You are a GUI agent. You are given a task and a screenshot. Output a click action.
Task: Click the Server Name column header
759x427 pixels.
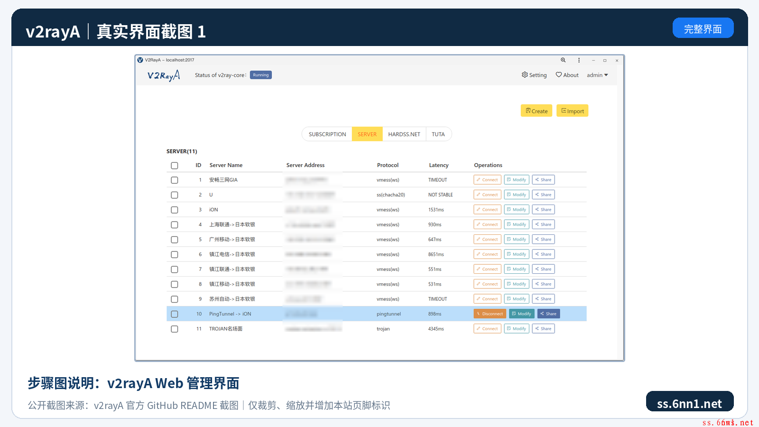click(x=226, y=165)
